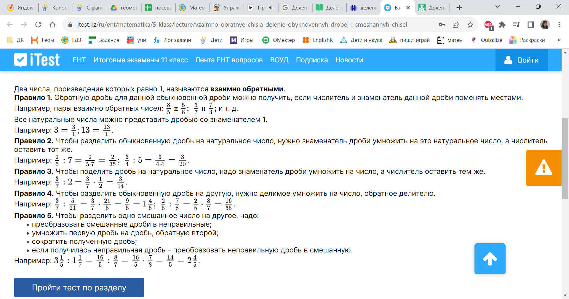Click the browser forward arrow
This screenshot has width=569, height=299.
[x=24, y=25]
